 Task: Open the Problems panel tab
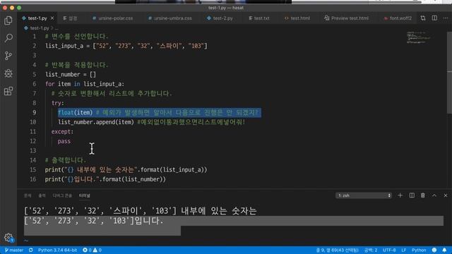click(28, 195)
